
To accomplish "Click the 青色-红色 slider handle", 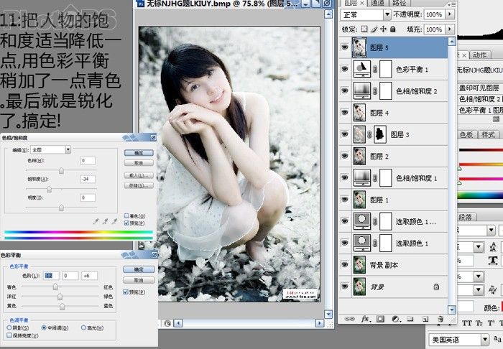I will (x=55, y=287).
